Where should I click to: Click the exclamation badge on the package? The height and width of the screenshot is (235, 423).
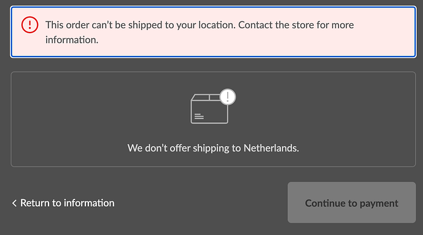tap(228, 97)
